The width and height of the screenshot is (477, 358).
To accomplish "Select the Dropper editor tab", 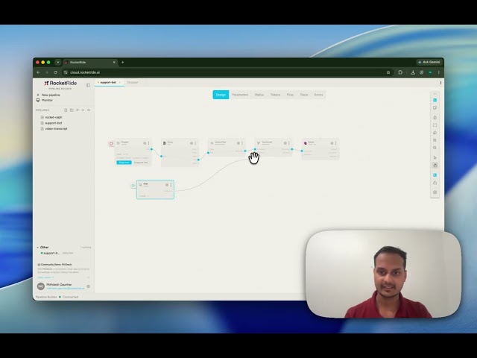I will pos(133,83).
